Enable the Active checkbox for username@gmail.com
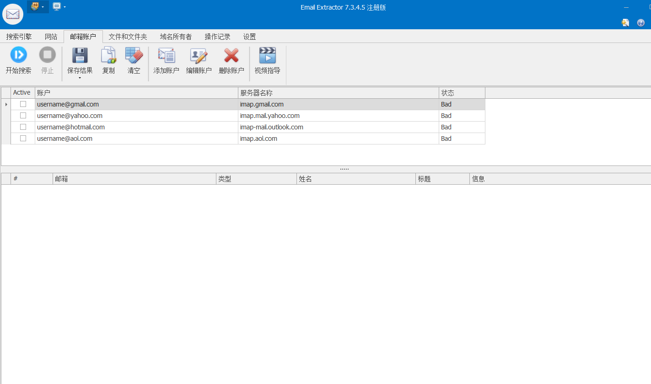Viewport: 651px width, 384px height. tap(22, 104)
